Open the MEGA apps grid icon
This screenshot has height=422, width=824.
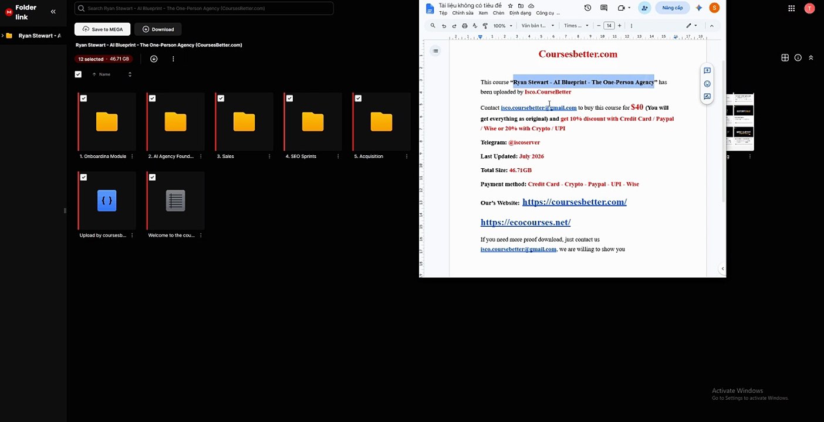tap(792, 8)
